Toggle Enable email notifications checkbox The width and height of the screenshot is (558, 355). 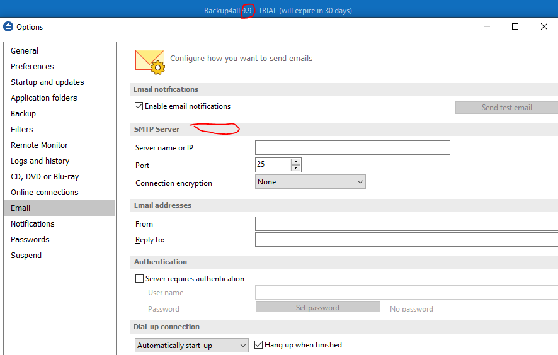click(x=139, y=106)
